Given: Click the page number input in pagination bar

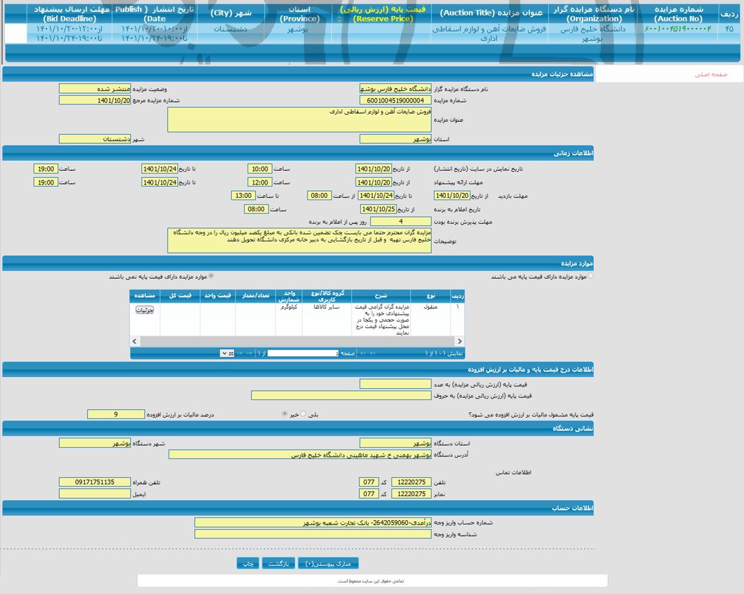Looking at the screenshot, I should click(302, 353).
